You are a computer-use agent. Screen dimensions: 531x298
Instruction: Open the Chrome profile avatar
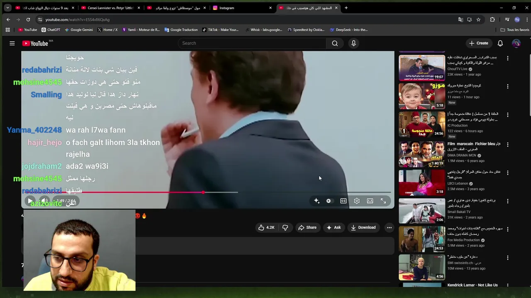coord(517,19)
